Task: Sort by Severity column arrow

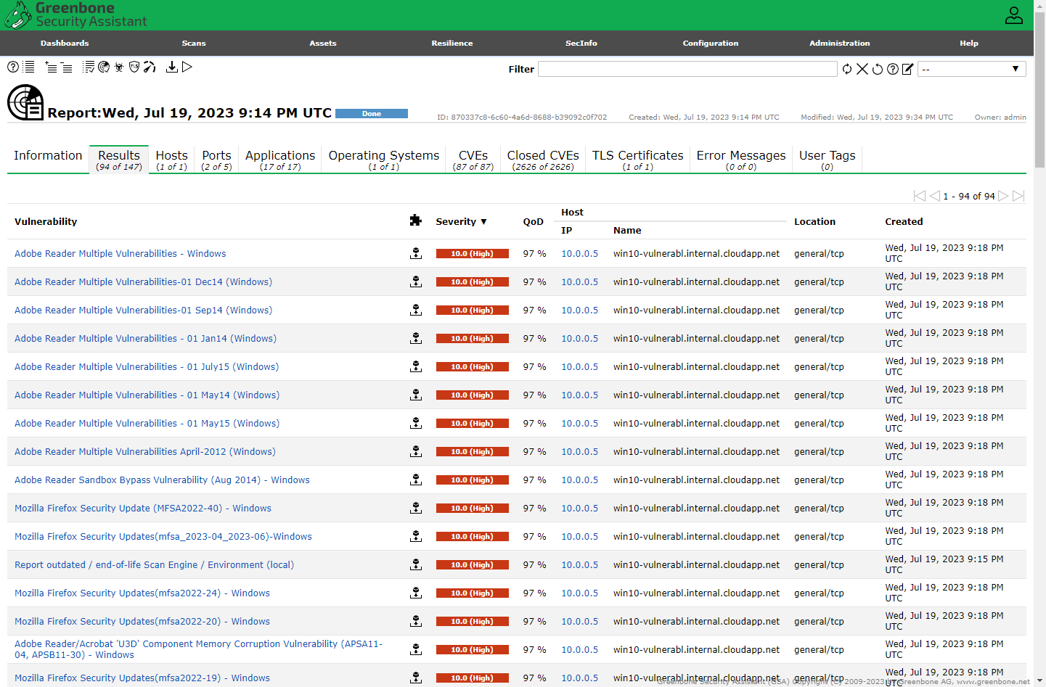Action: tap(483, 222)
